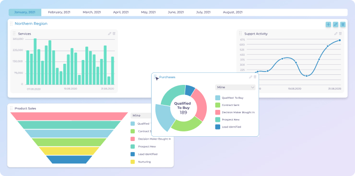The image size is (355, 176).
Task: Click 'Nurturing' label in Product Sales legend
Action: tap(144, 162)
